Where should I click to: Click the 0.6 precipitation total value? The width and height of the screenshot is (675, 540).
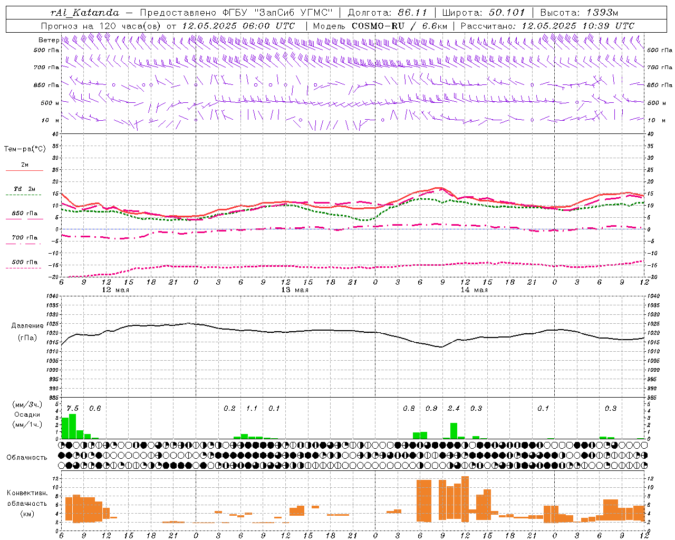[x=95, y=409]
